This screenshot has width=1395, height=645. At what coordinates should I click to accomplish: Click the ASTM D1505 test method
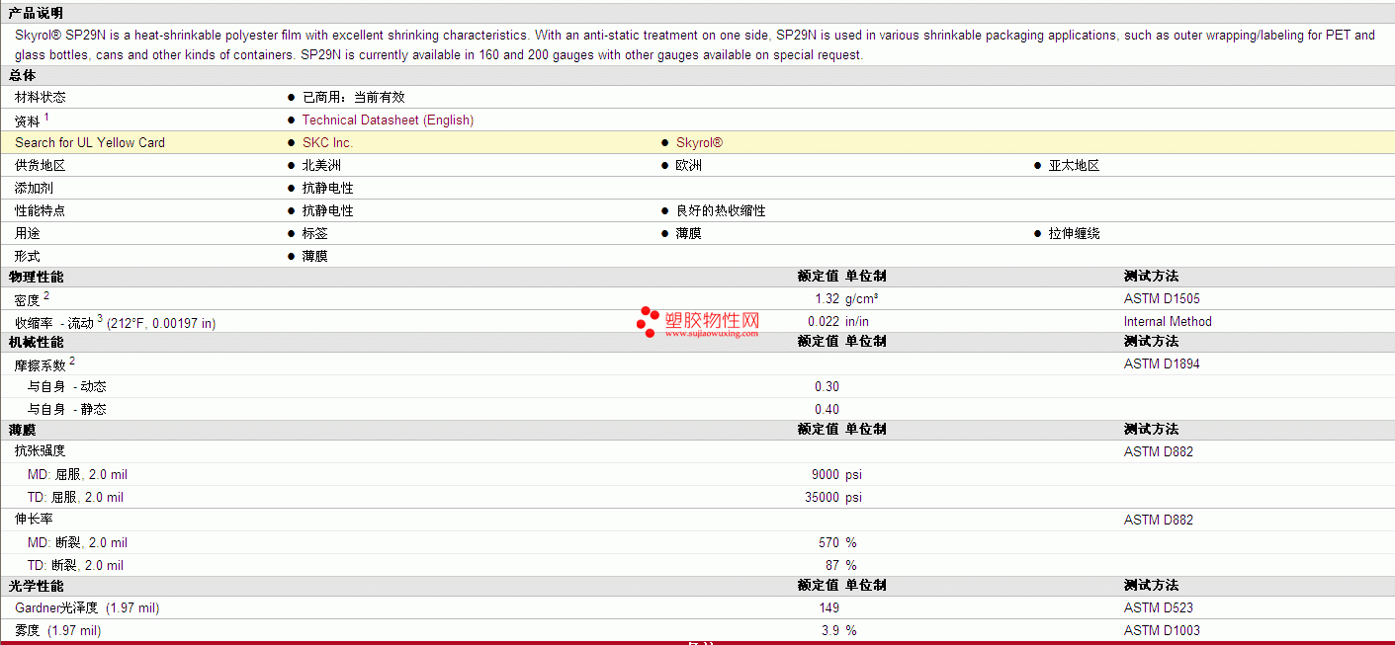tap(1162, 299)
